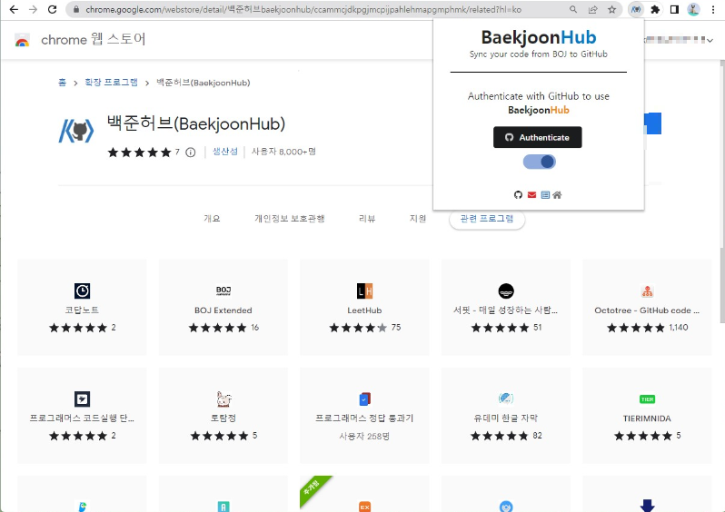Click the address bar search magnifier icon
Viewport: 725px width, 512px height.
pyautogui.click(x=573, y=9)
